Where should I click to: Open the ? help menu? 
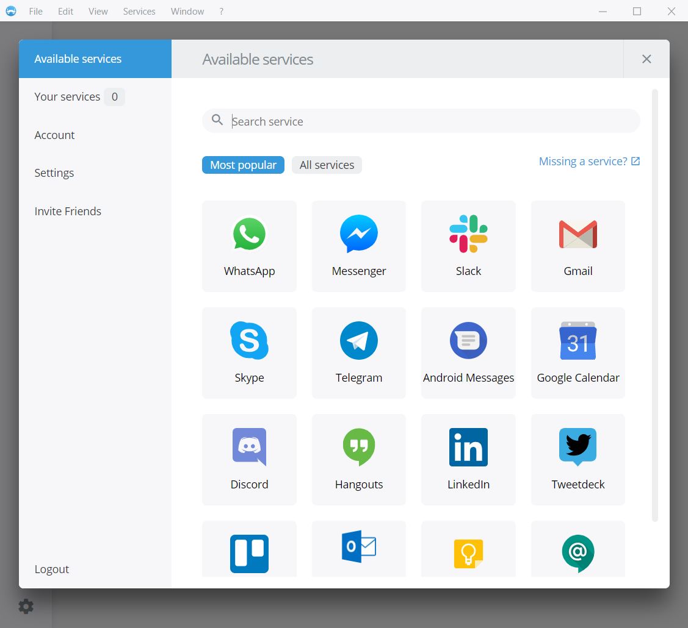point(221,12)
